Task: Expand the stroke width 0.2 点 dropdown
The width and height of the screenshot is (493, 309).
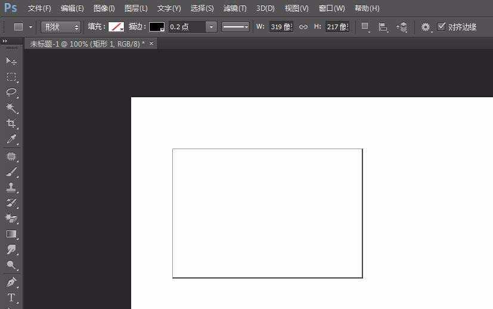Action: point(211,27)
